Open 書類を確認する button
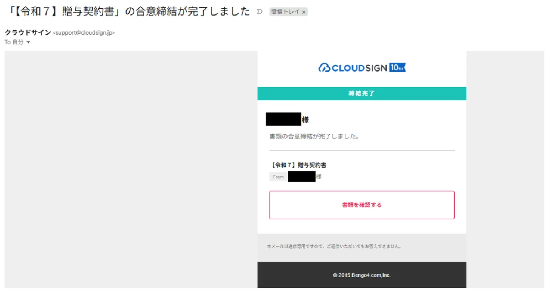Viewport: 548px width, 291px height. [362, 205]
